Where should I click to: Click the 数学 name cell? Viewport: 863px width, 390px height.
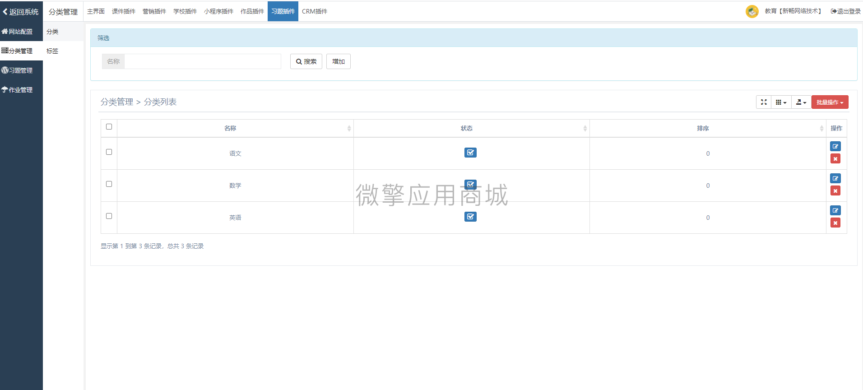235,186
